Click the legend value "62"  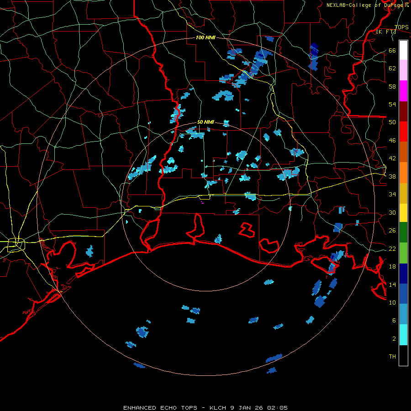(x=392, y=68)
